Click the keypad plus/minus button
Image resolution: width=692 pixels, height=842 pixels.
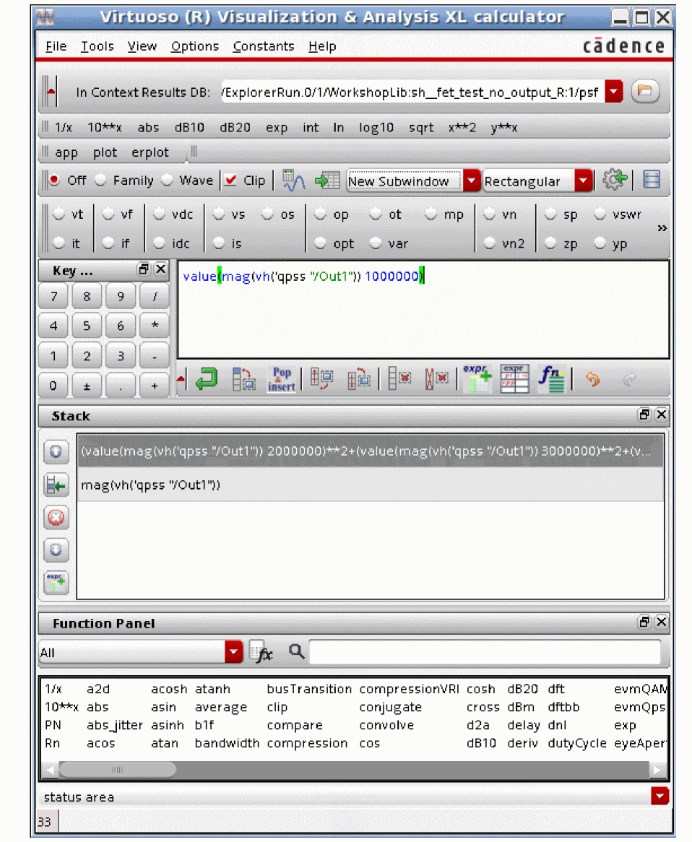[87, 386]
